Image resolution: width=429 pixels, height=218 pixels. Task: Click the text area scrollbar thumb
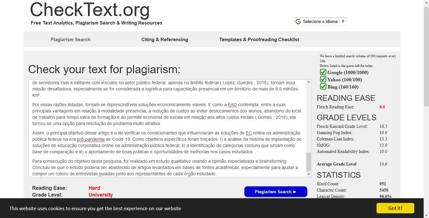pos(309,162)
